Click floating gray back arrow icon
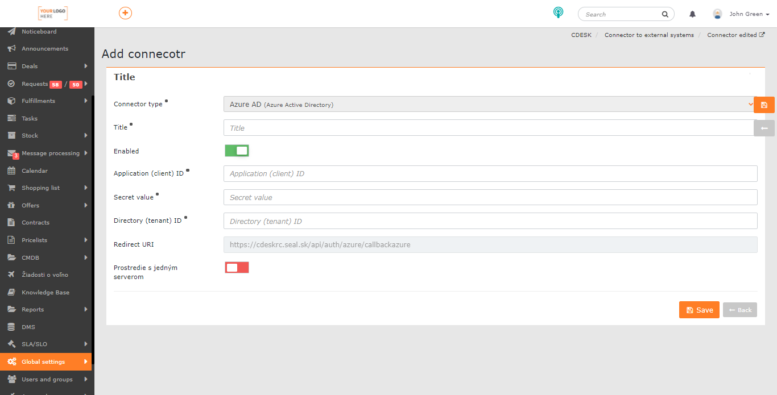The height and width of the screenshot is (395, 777). [764, 128]
